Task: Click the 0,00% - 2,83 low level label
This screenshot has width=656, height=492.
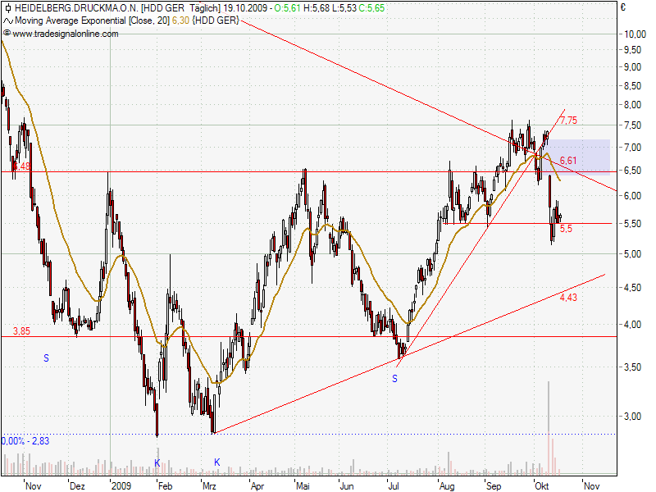Action: point(25,441)
